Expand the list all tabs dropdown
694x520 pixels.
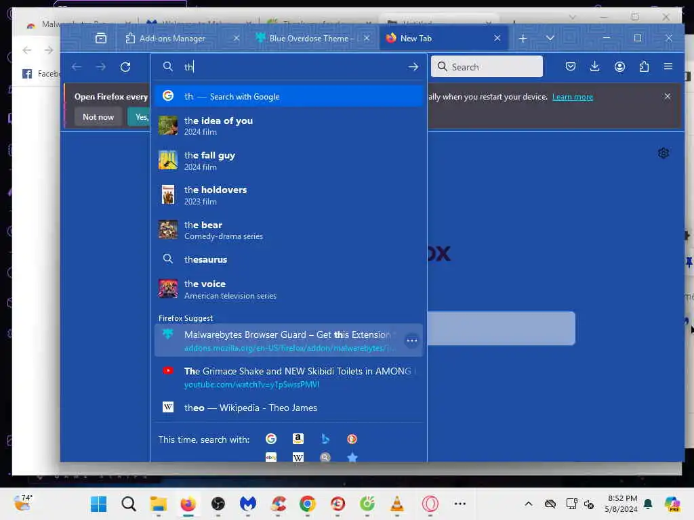tap(550, 39)
